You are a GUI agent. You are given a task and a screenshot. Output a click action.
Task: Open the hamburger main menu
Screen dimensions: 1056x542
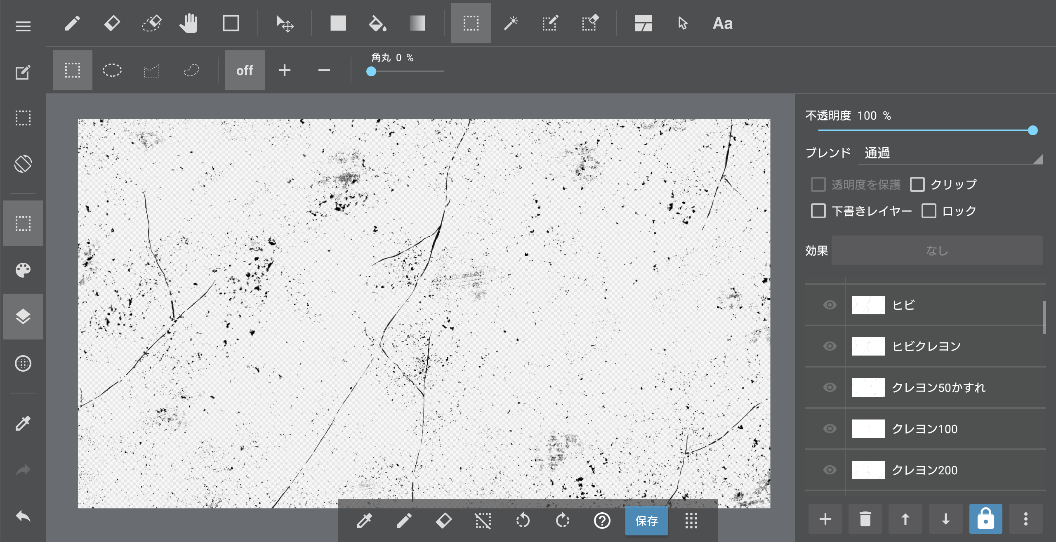23,26
